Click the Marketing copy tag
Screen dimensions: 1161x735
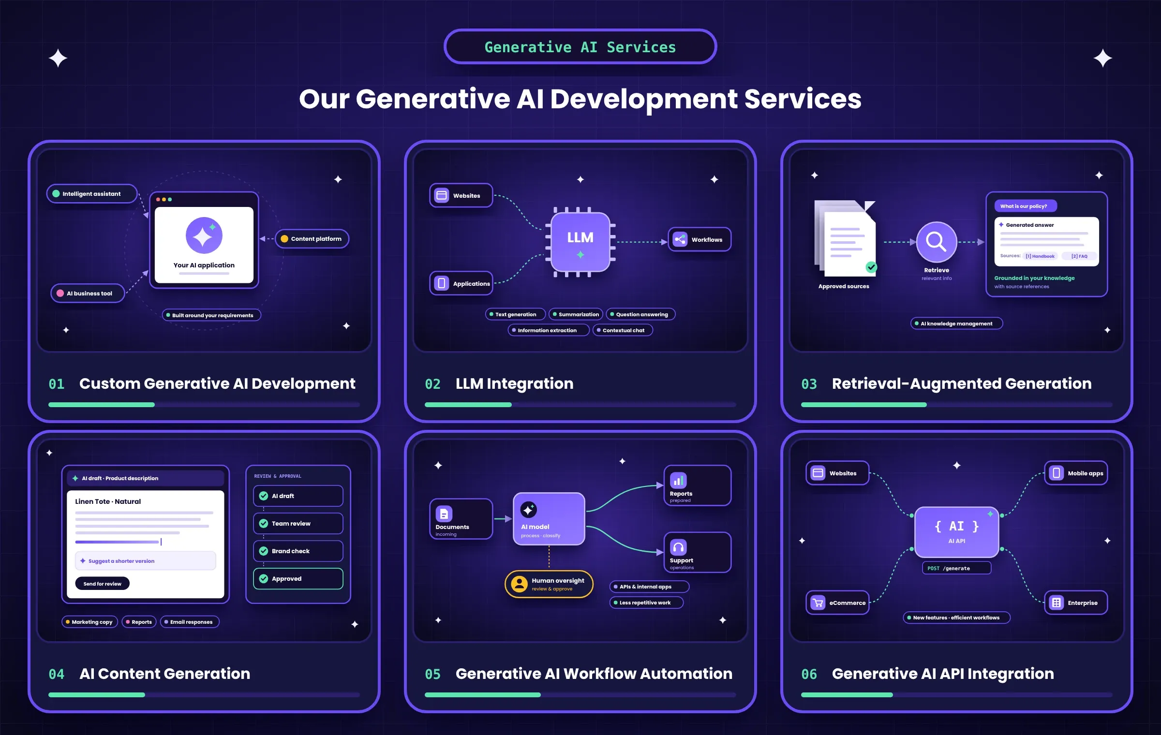coord(89,622)
